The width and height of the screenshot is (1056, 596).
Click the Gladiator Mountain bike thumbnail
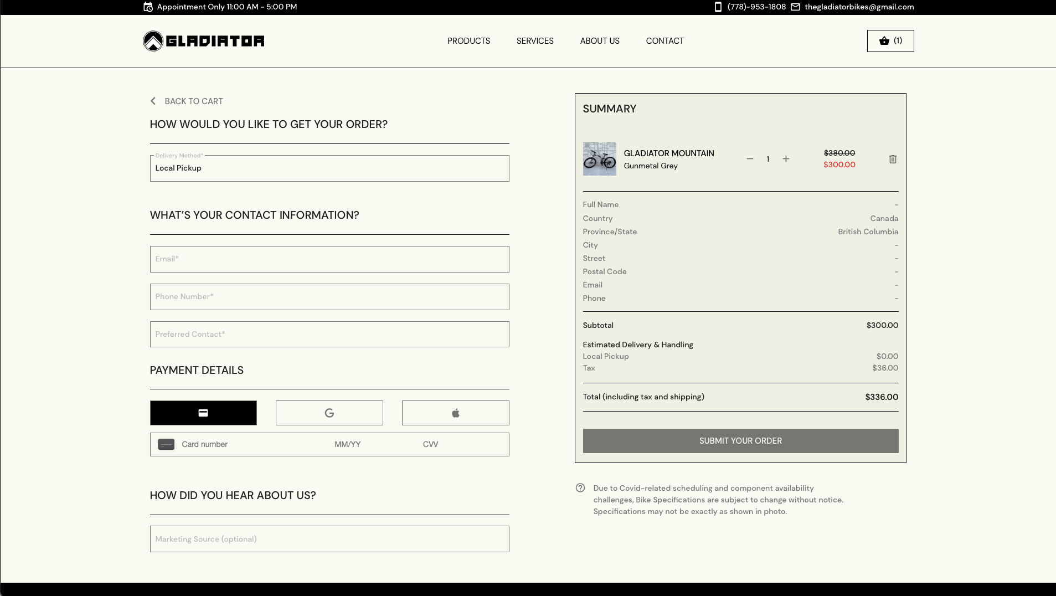(x=599, y=159)
